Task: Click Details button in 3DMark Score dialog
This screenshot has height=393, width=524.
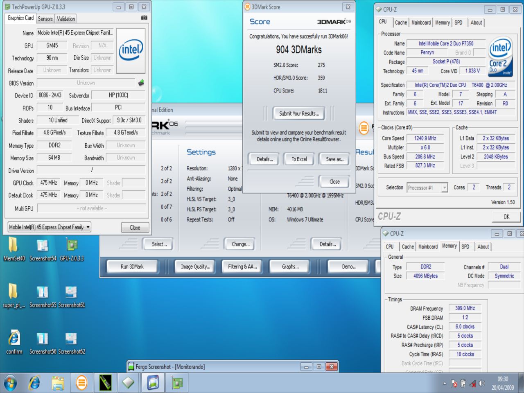Action: coord(264,159)
